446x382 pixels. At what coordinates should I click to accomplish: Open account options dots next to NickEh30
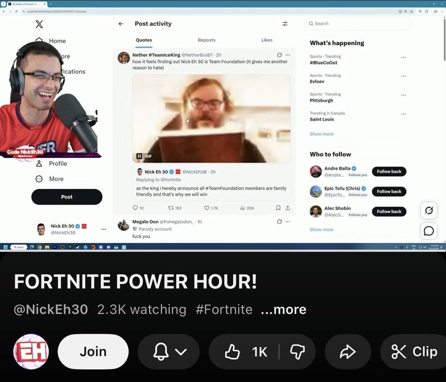pyautogui.click(x=104, y=229)
